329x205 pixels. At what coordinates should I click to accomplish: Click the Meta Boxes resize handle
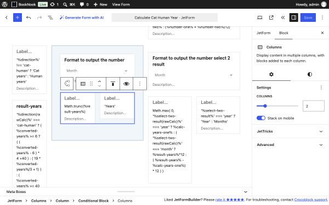(x=126, y=191)
